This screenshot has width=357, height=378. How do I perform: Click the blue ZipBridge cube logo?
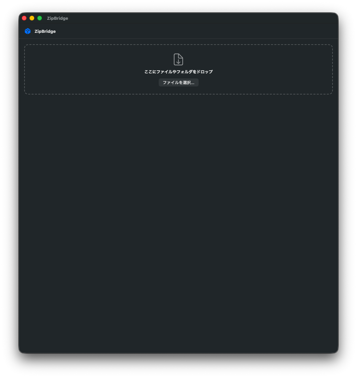pyautogui.click(x=28, y=31)
